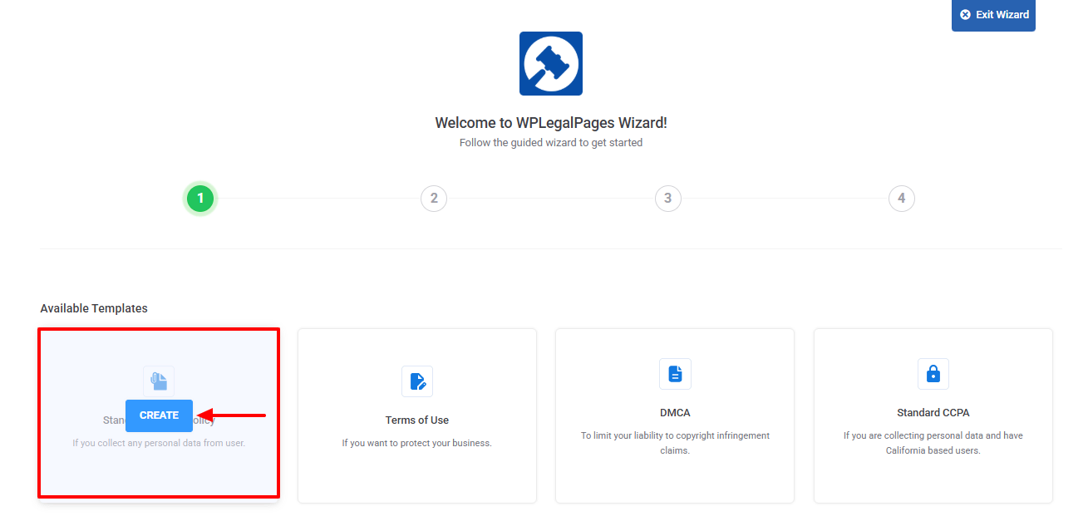This screenshot has height=521, width=1088.
Task: Go to wizard step 3 circle
Action: 667,199
